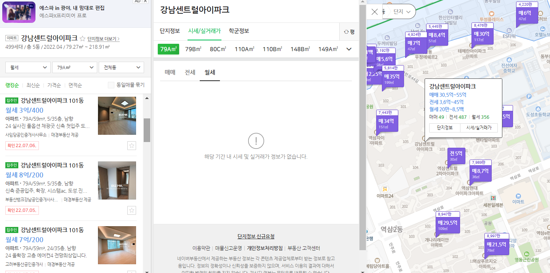The image size is (550, 273).
Task: Click the 이마트24 store icon on map
Action: pyautogui.click(x=385, y=188)
